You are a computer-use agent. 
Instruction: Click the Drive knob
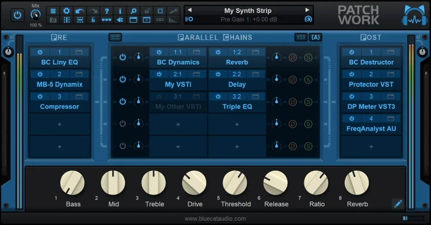(x=194, y=183)
